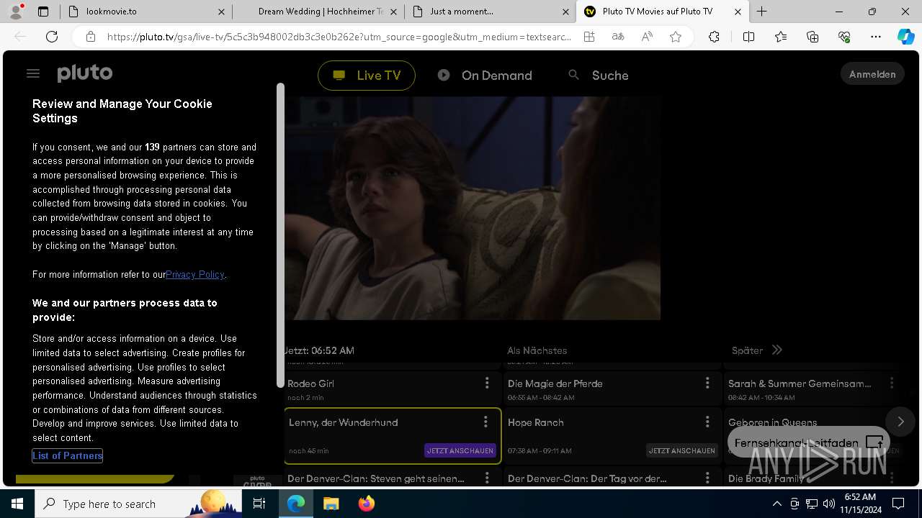Add page to favorites star

coord(676,37)
